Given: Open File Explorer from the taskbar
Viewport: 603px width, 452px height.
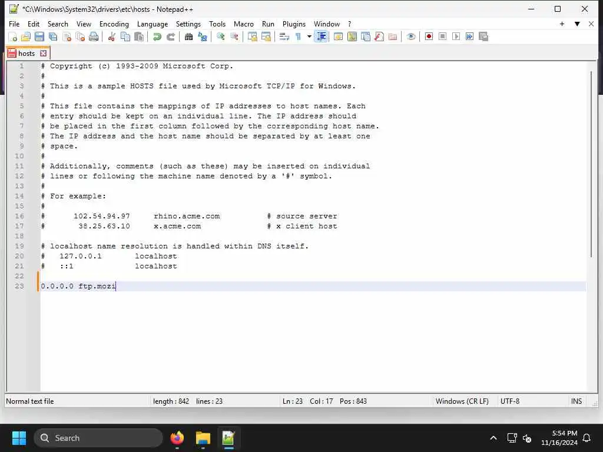Looking at the screenshot, I should tap(203, 438).
